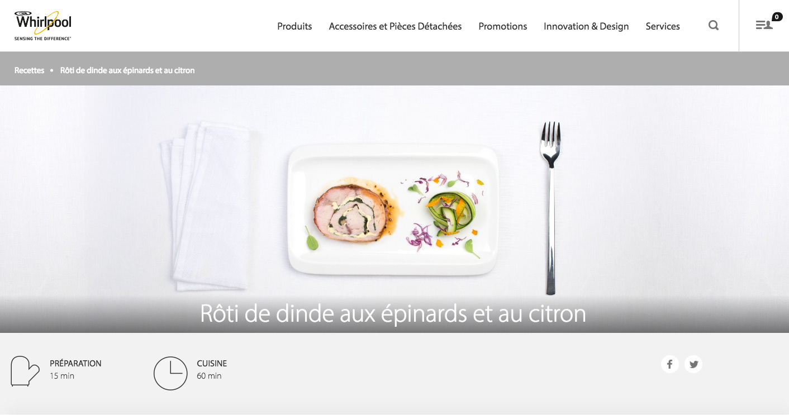Viewport: 789px width, 415px height.
Task: Open Innovation & Design menu
Action: (x=586, y=26)
